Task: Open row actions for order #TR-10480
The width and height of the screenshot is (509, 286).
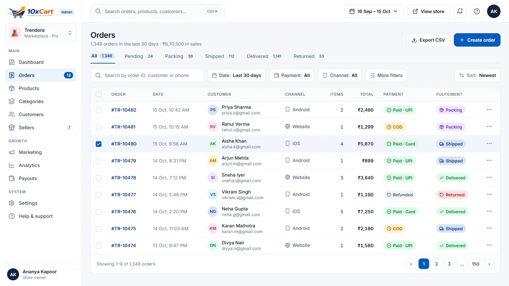Action: (x=489, y=144)
